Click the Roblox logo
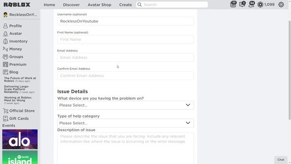 pos(17,5)
